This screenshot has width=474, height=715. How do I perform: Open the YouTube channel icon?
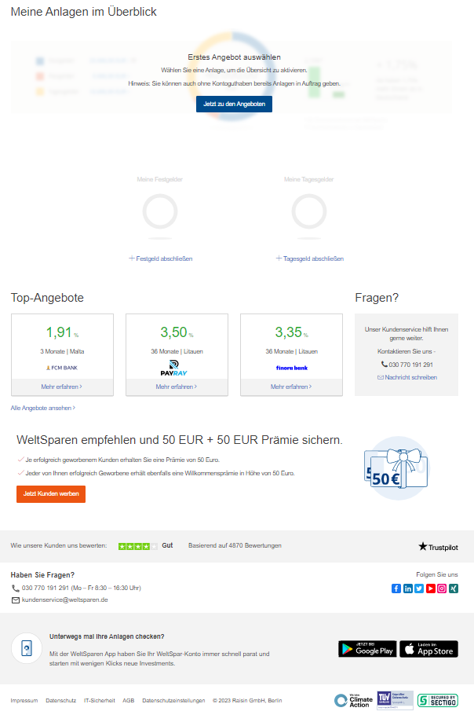coord(431,588)
